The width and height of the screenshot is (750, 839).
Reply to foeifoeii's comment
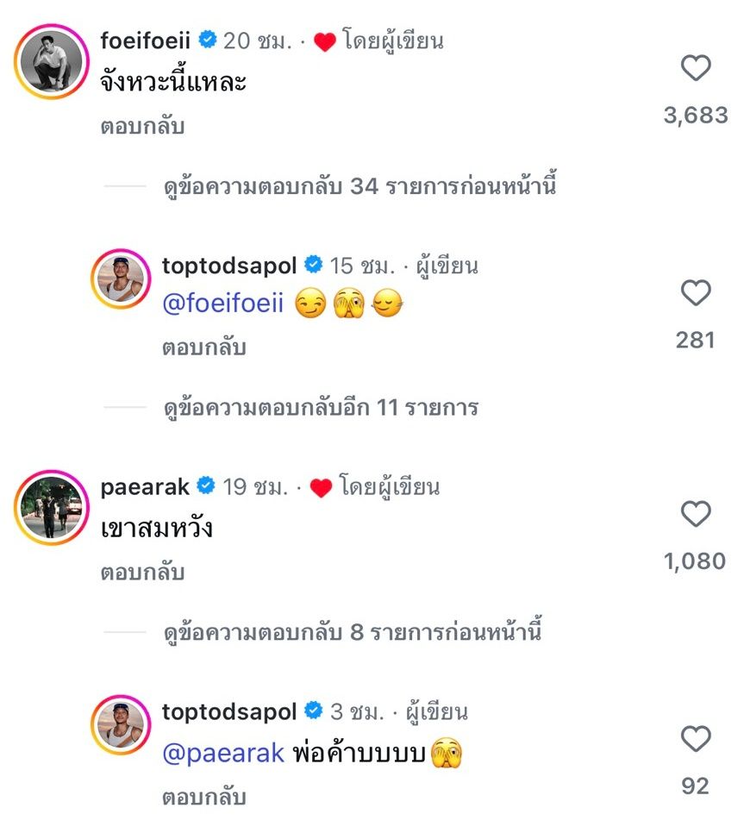coord(142,127)
